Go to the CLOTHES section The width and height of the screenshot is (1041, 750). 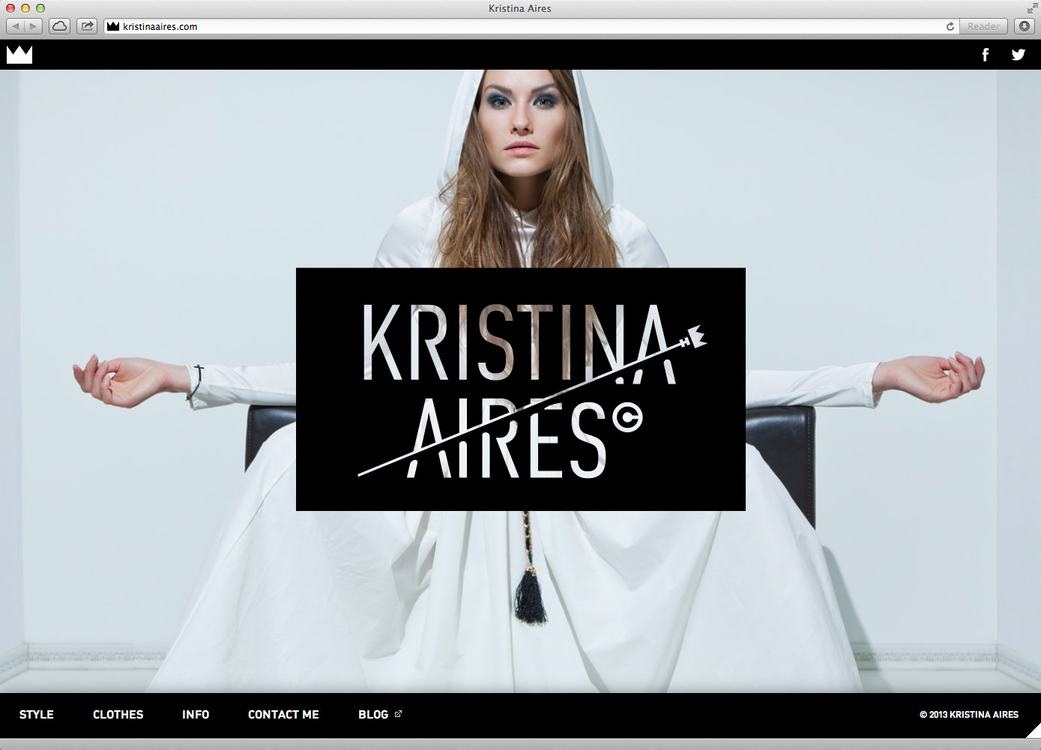tap(118, 715)
